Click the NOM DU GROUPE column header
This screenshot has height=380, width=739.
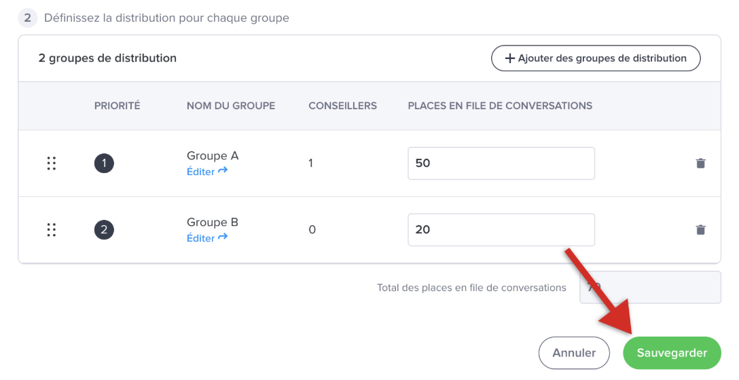pyautogui.click(x=230, y=106)
